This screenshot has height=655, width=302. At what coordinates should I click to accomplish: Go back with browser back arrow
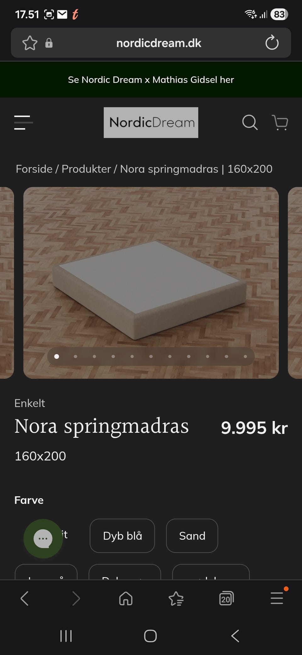click(25, 598)
